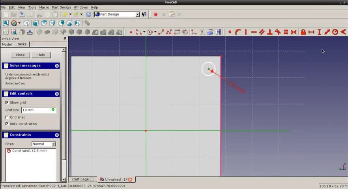
Task: Apply the Vertical distance constraint
Action: pyautogui.click(x=319, y=32)
